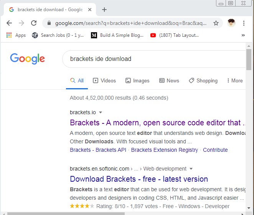The width and height of the screenshot is (254, 215).
Task: Open Brackets Extension Registry sitelink
Action: [165, 150]
